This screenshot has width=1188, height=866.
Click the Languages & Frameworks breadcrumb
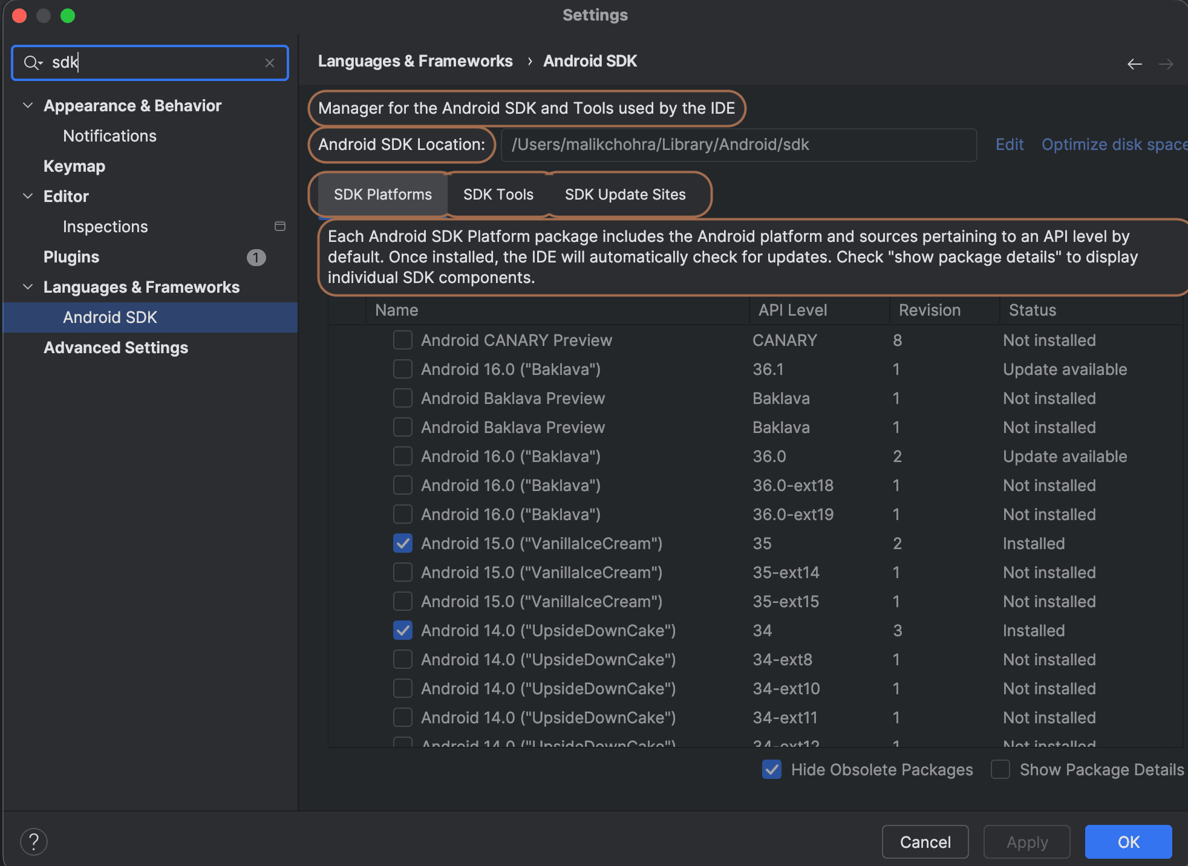pos(415,61)
